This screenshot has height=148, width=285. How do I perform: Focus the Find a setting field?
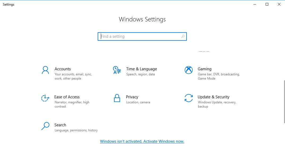click(142, 36)
